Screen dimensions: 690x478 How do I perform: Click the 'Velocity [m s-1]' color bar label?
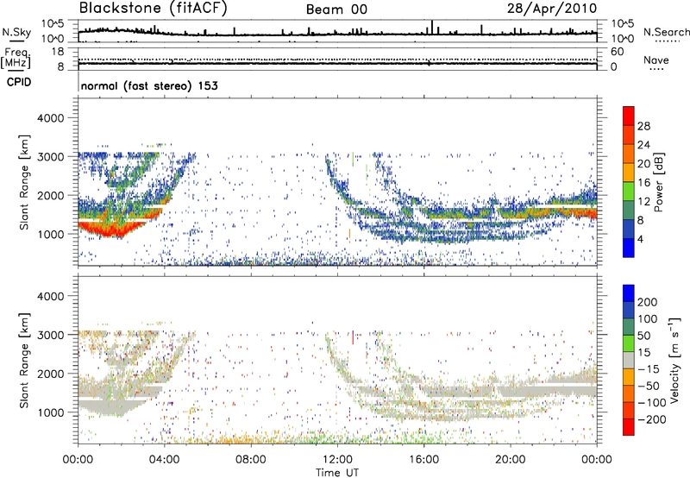pos(674,360)
